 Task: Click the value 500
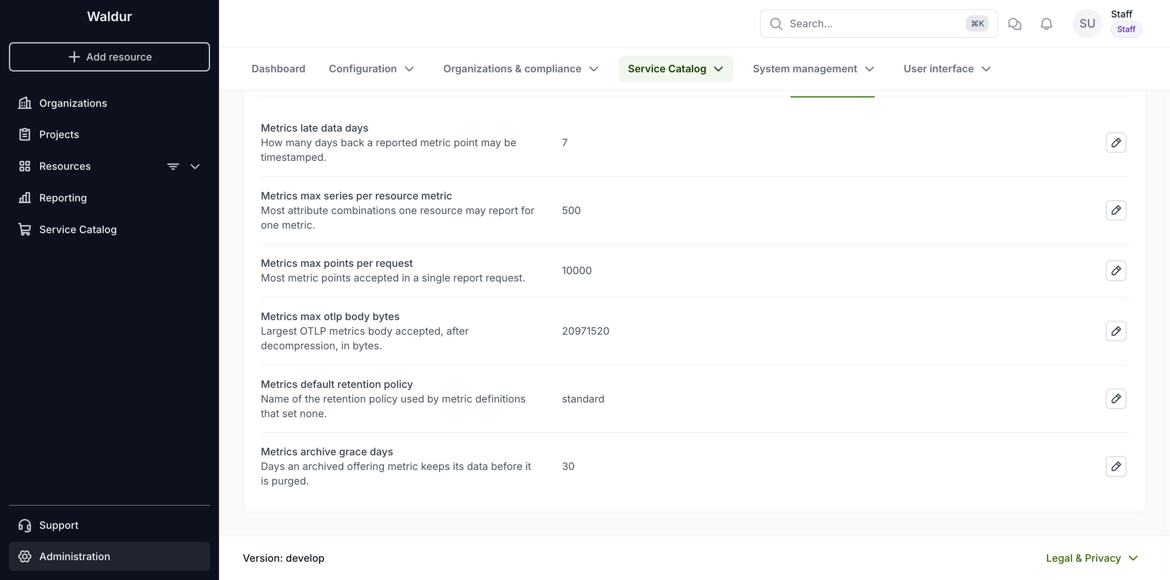(x=571, y=210)
